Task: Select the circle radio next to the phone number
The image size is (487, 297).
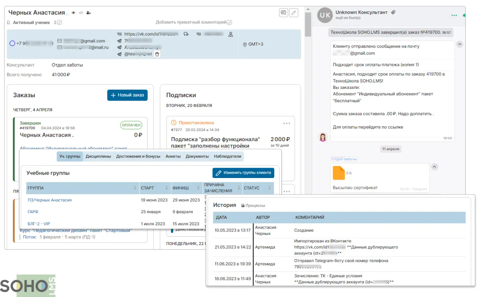Action: 12,43
